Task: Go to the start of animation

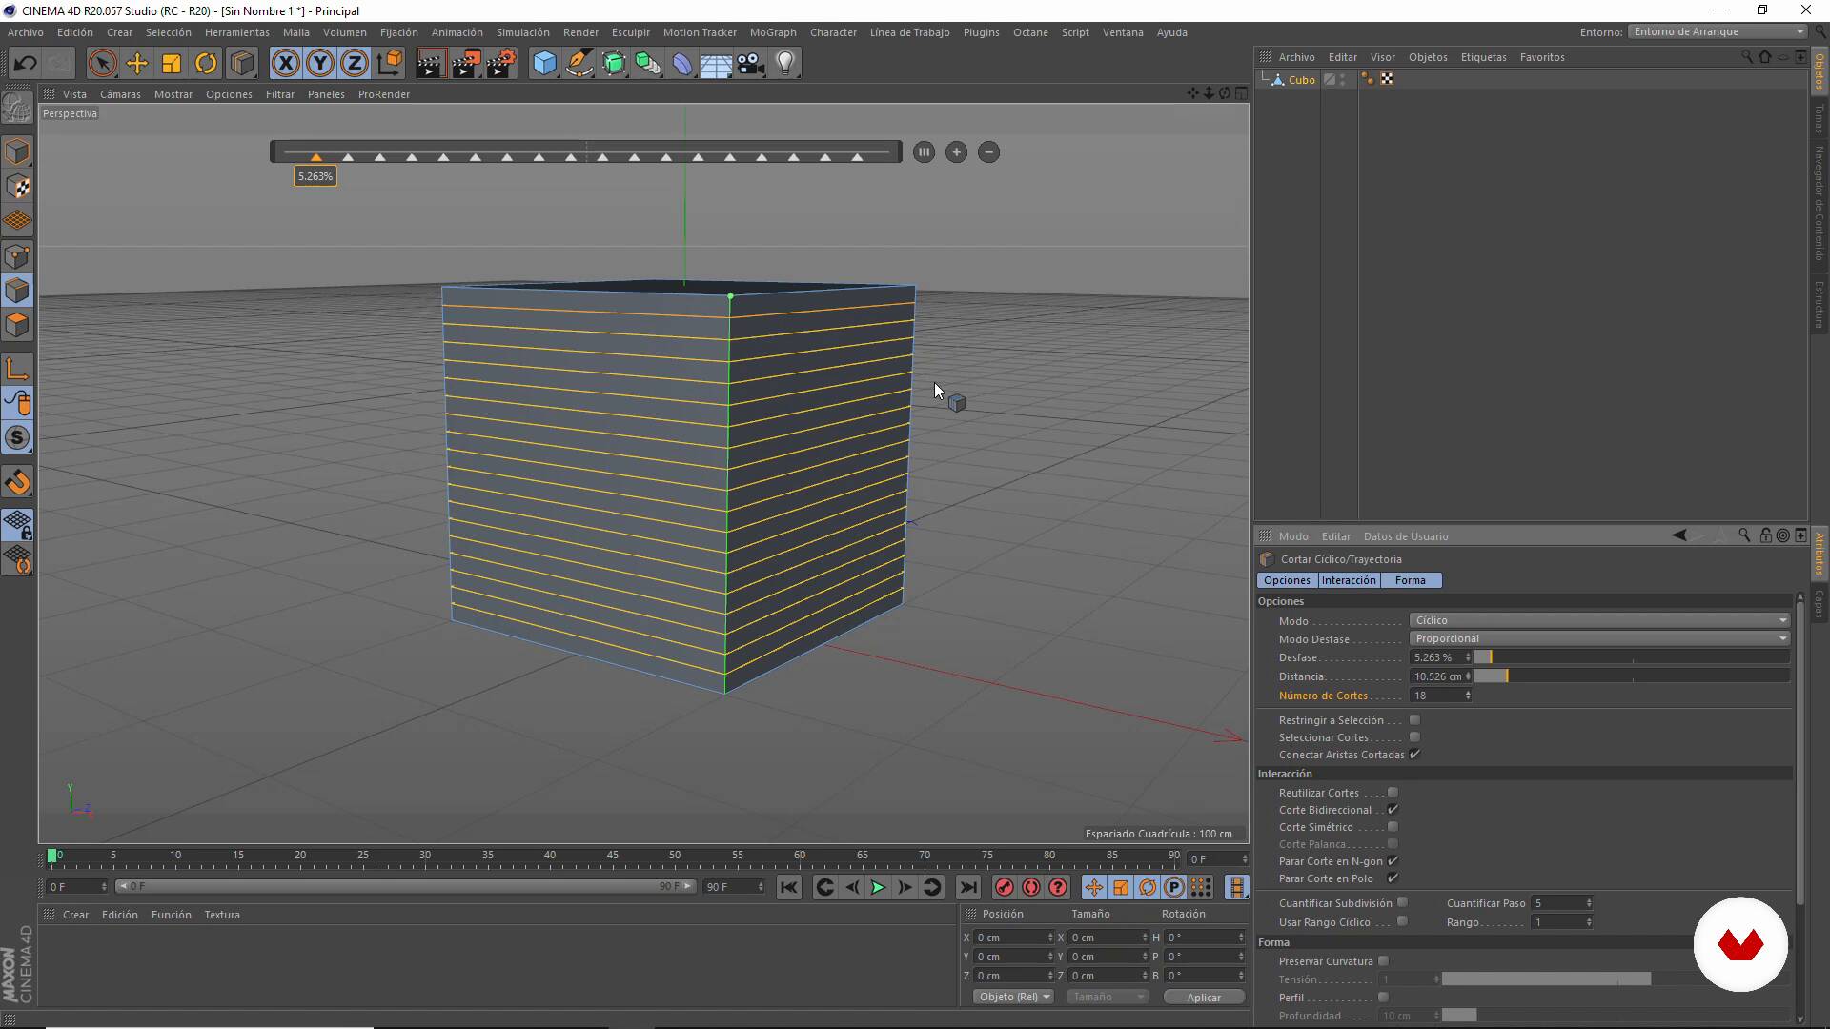Action: (788, 888)
